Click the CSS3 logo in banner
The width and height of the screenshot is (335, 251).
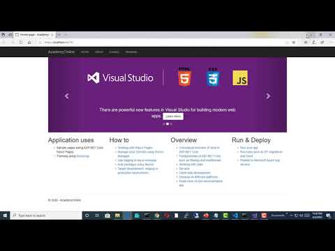pos(213,77)
